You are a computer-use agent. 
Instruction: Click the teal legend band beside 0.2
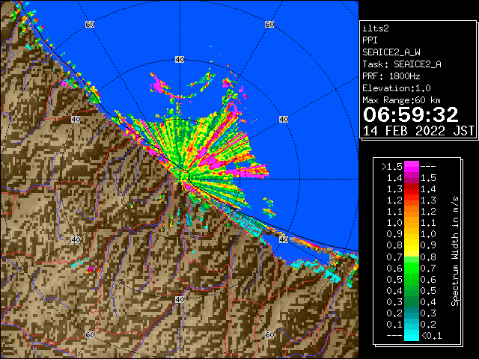pyautogui.click(x=411, y=313)
